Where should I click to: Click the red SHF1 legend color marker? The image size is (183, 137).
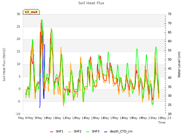51,132
